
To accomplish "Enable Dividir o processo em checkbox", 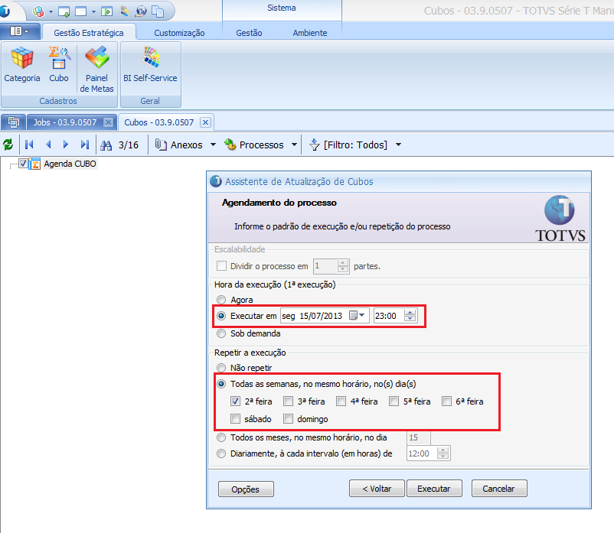I will (x=221, y=266).
